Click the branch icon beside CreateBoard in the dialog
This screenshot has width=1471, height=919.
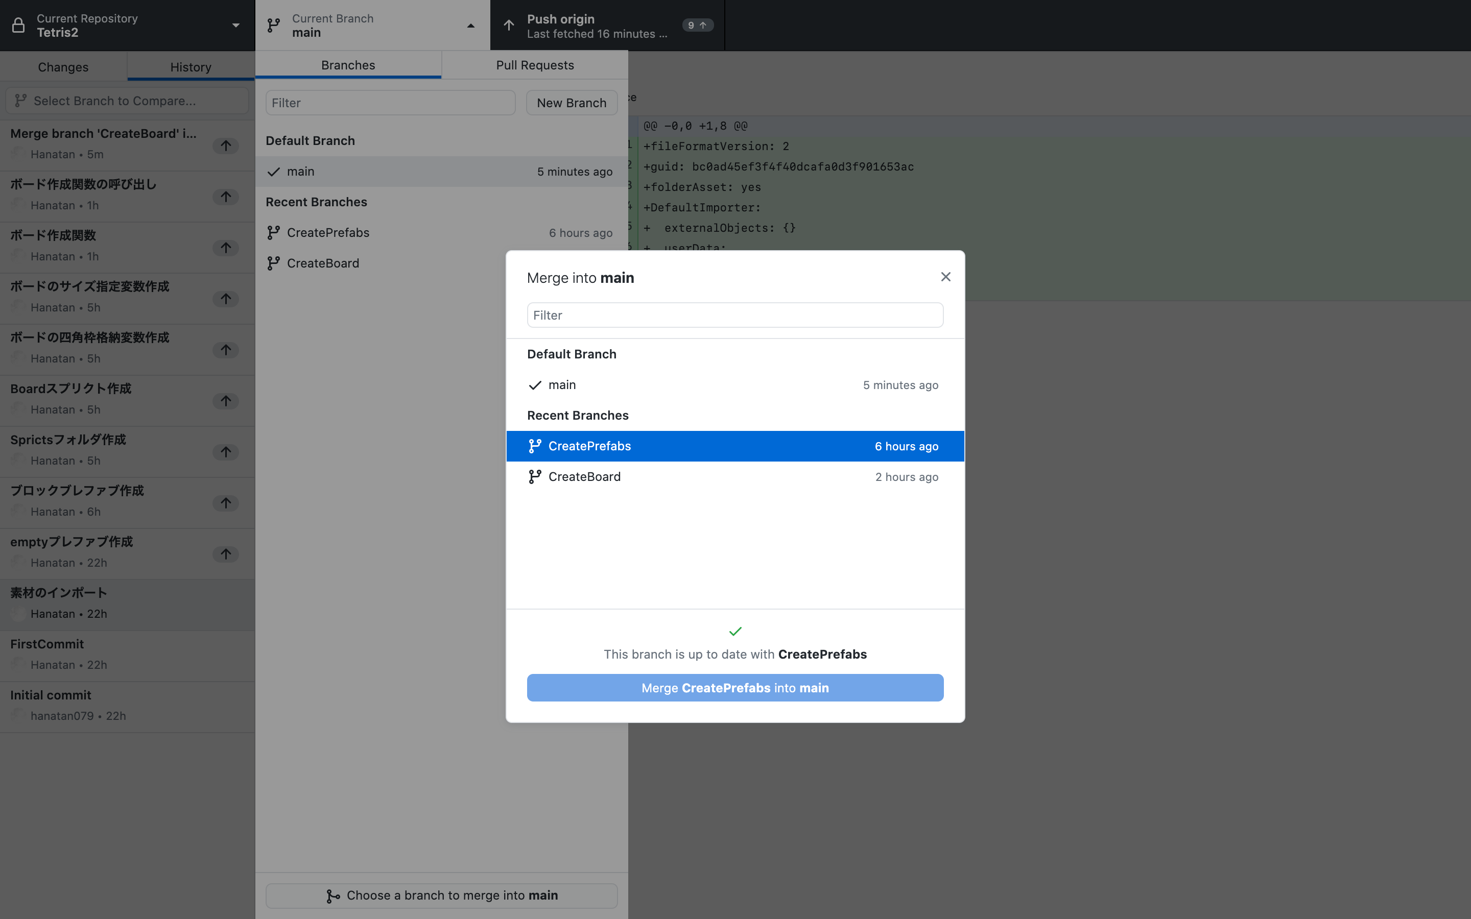pos(535,476)
